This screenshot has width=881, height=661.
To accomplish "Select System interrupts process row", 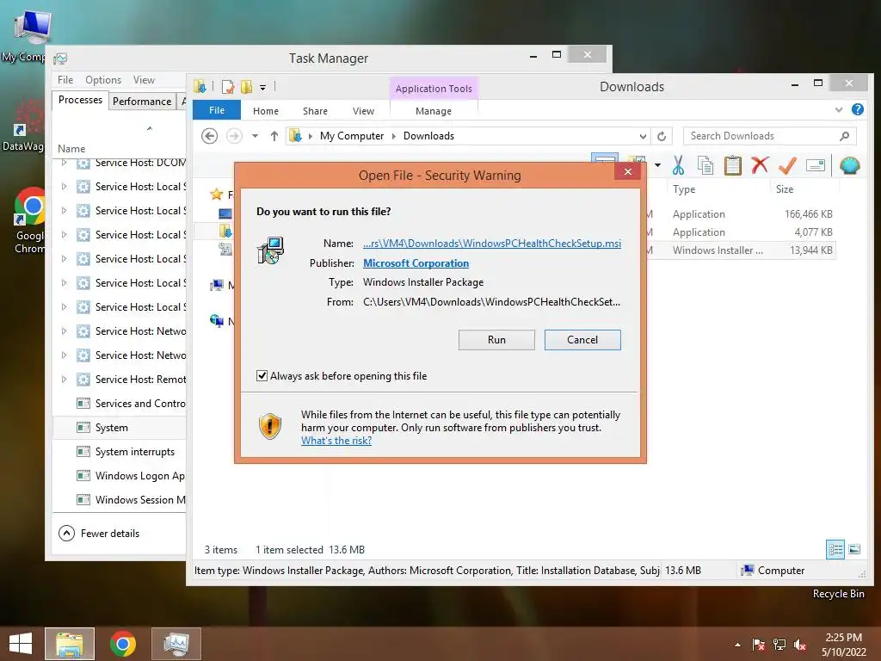I will coord(119,452).
